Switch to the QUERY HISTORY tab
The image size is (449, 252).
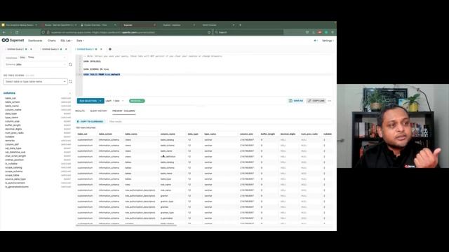98,111
